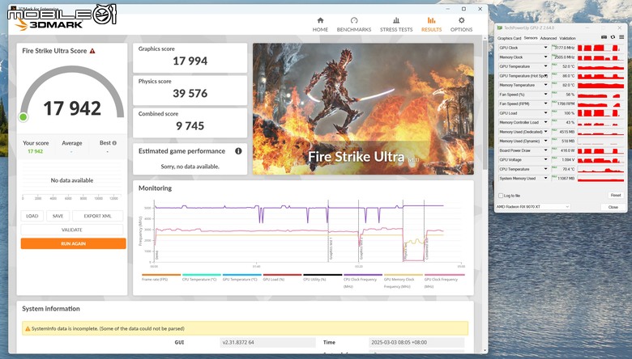Click the SAVE button
The height and width of the screenshot is (359, 632).
click(58, 216)
